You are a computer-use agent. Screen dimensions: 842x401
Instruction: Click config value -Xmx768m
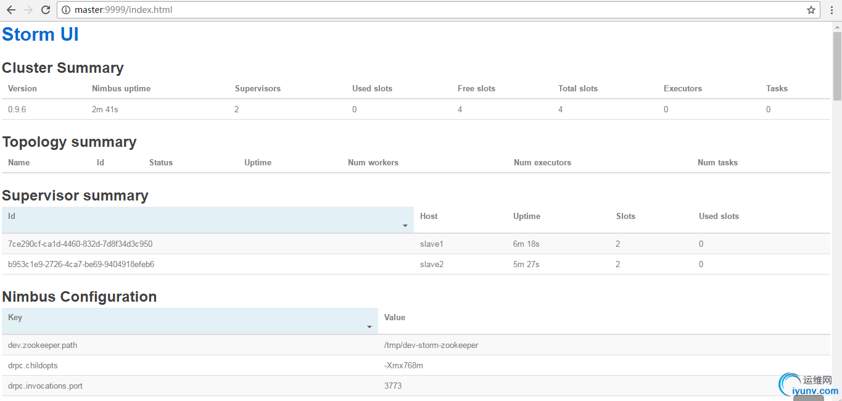coord(403,365)
